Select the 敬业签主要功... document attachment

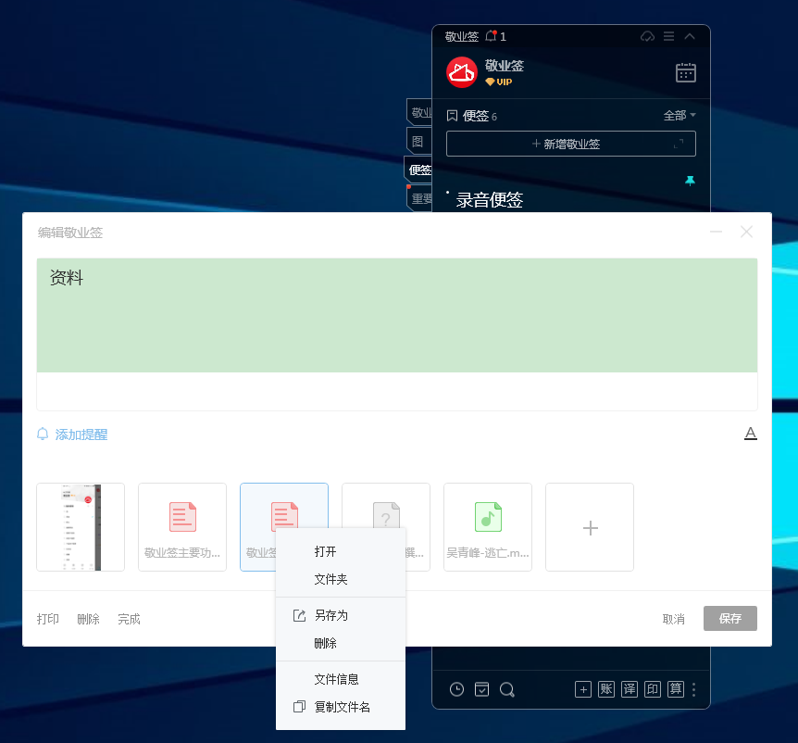tap(182, 527)
